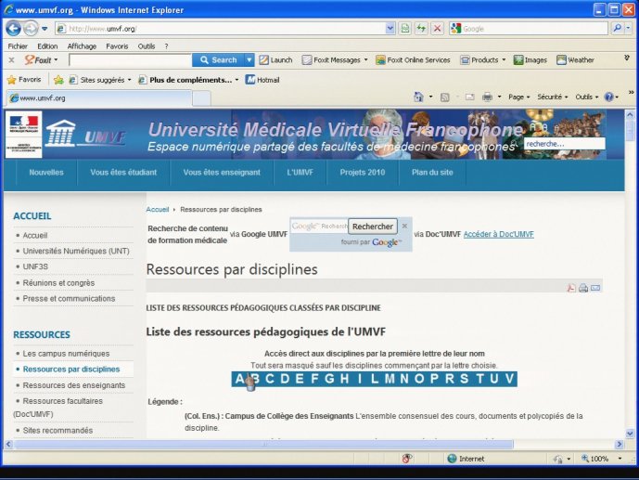Image resolution: width=639 pixels, height=480 pixels.
Task: Open the recent pages dropdown arrow
Action: [x=45, y=29]
